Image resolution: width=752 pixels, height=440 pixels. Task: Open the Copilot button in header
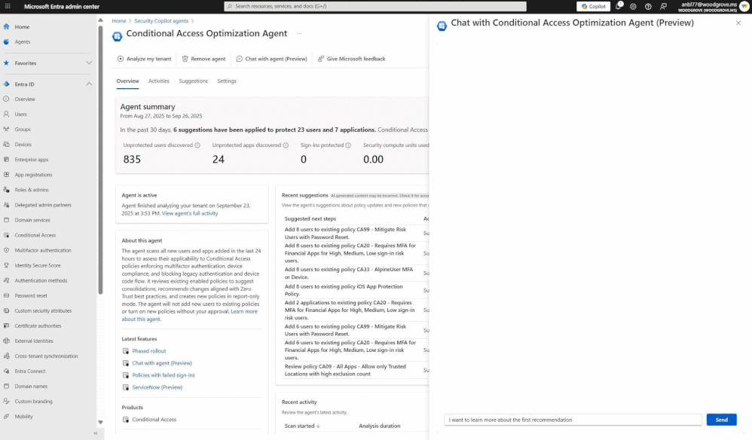(x=593, y=6)
